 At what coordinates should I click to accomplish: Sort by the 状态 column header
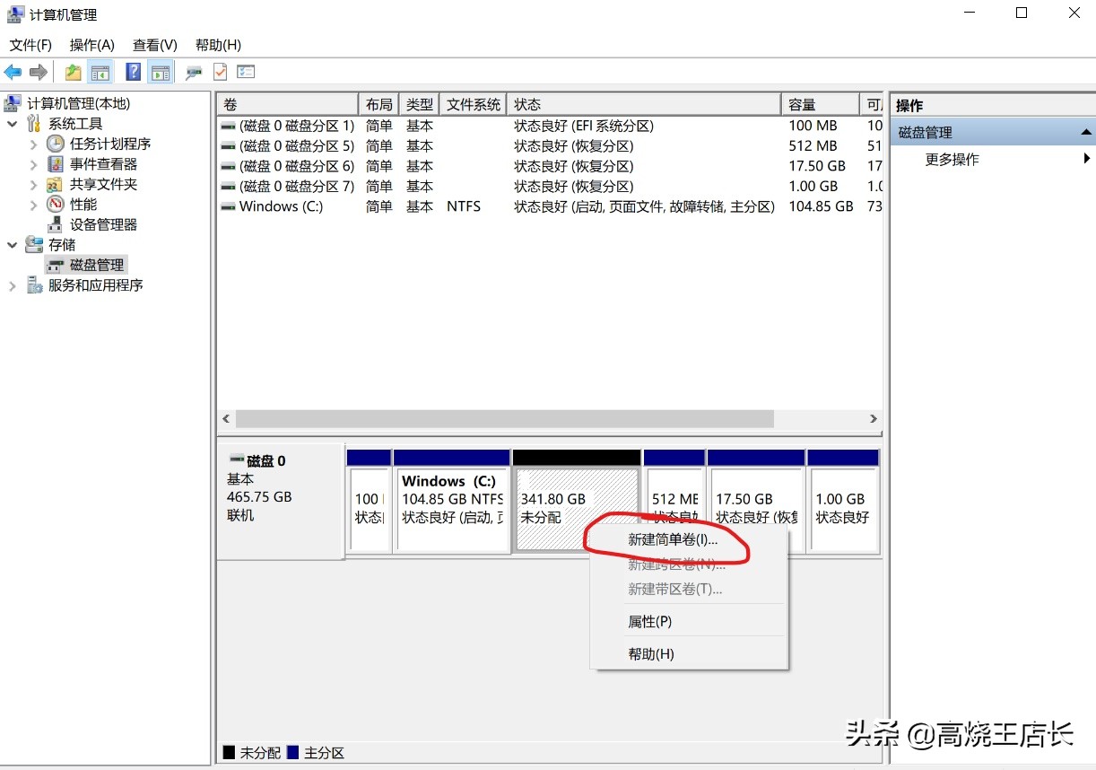(644, 104)
